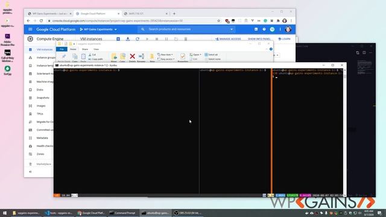Open the File tab in File Explorer
386x217 pixels.
(x=62, y=49)
